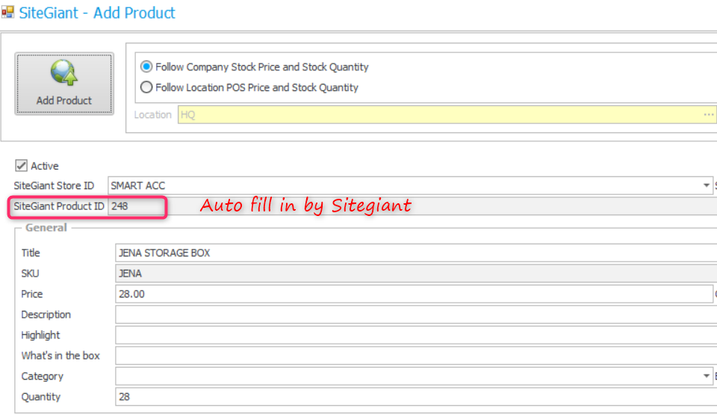Click the Location label
Image resolution: width=717 pixels, height=417 pixels.
[x=152, y=114]
